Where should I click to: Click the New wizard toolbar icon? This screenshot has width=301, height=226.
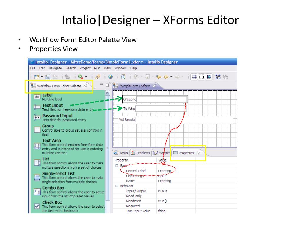point(36,77)
